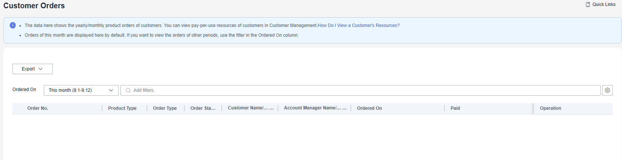The width and height of the screenshot is (622, 160).
Task: Click the Paid column header
Action: tap(455, 108)
